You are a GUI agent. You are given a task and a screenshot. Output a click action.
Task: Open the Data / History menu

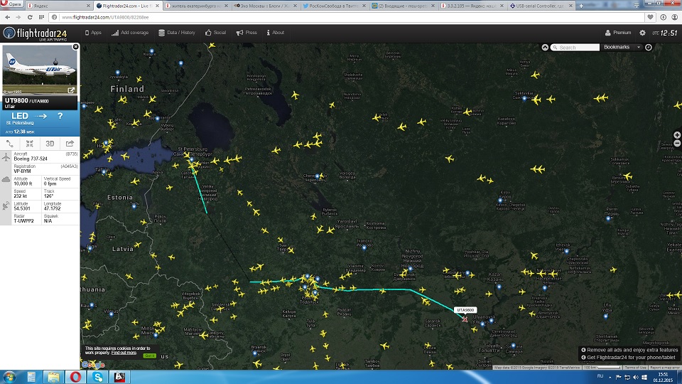(x=176, y=33)
